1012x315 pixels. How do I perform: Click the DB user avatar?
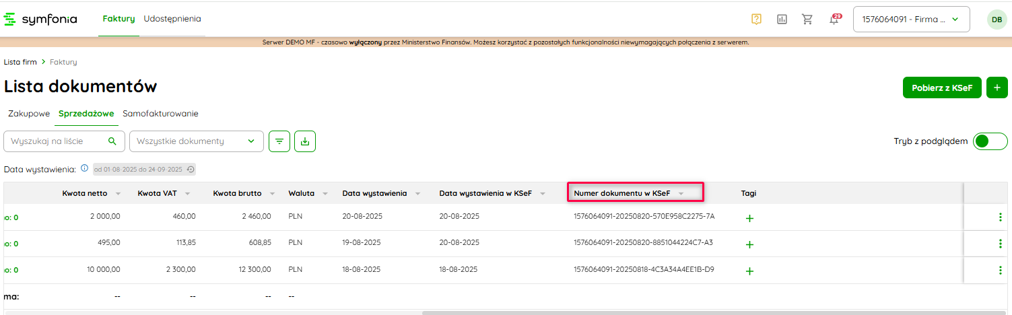997,20
